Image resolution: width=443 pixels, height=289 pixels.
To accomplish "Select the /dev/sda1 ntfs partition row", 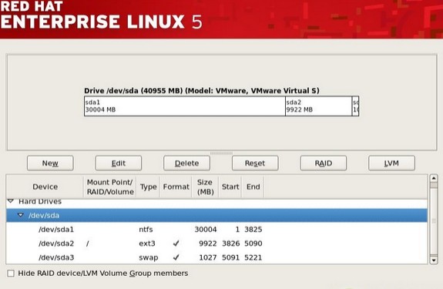I will click(216, 230).
